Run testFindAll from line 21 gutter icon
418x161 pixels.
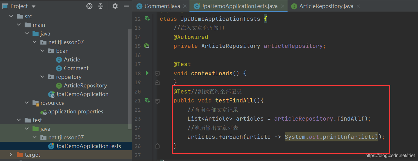pos(147,100)
